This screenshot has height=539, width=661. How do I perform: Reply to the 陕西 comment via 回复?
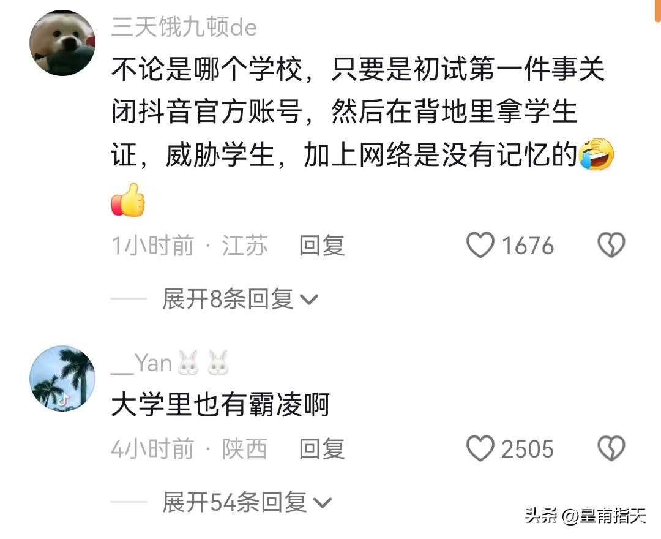pyautogui.click(x=322, y=449)
